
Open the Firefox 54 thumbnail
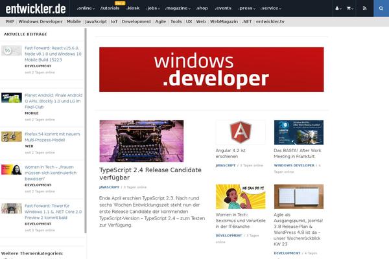(x=12, y=137)
